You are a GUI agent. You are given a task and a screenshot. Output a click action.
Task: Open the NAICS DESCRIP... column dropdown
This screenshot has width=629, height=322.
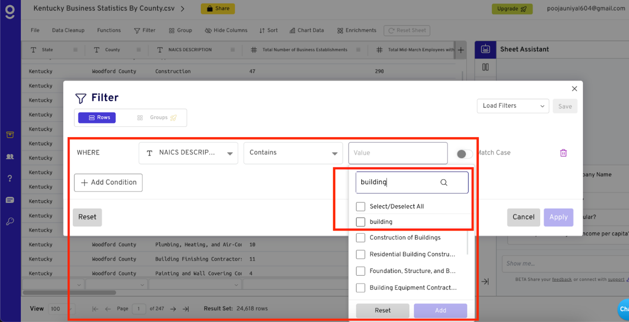(188, 153)
